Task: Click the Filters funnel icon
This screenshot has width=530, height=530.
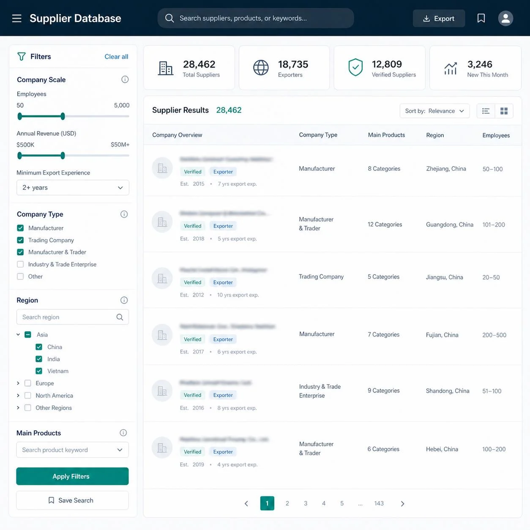Action: pyautogui.click(x=21, y=57)
